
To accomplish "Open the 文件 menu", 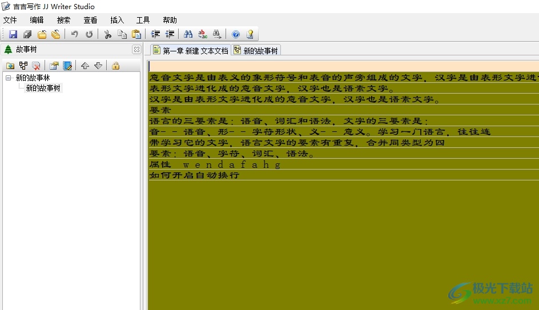I will point(10,21).
